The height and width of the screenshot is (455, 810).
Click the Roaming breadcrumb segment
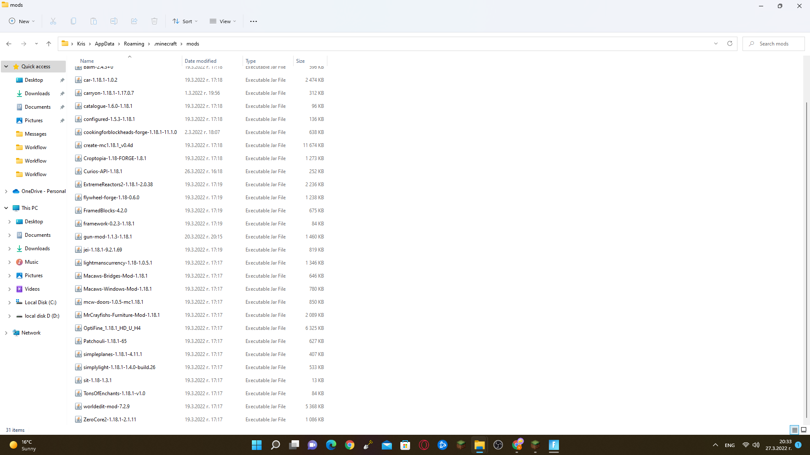(134, 44)
